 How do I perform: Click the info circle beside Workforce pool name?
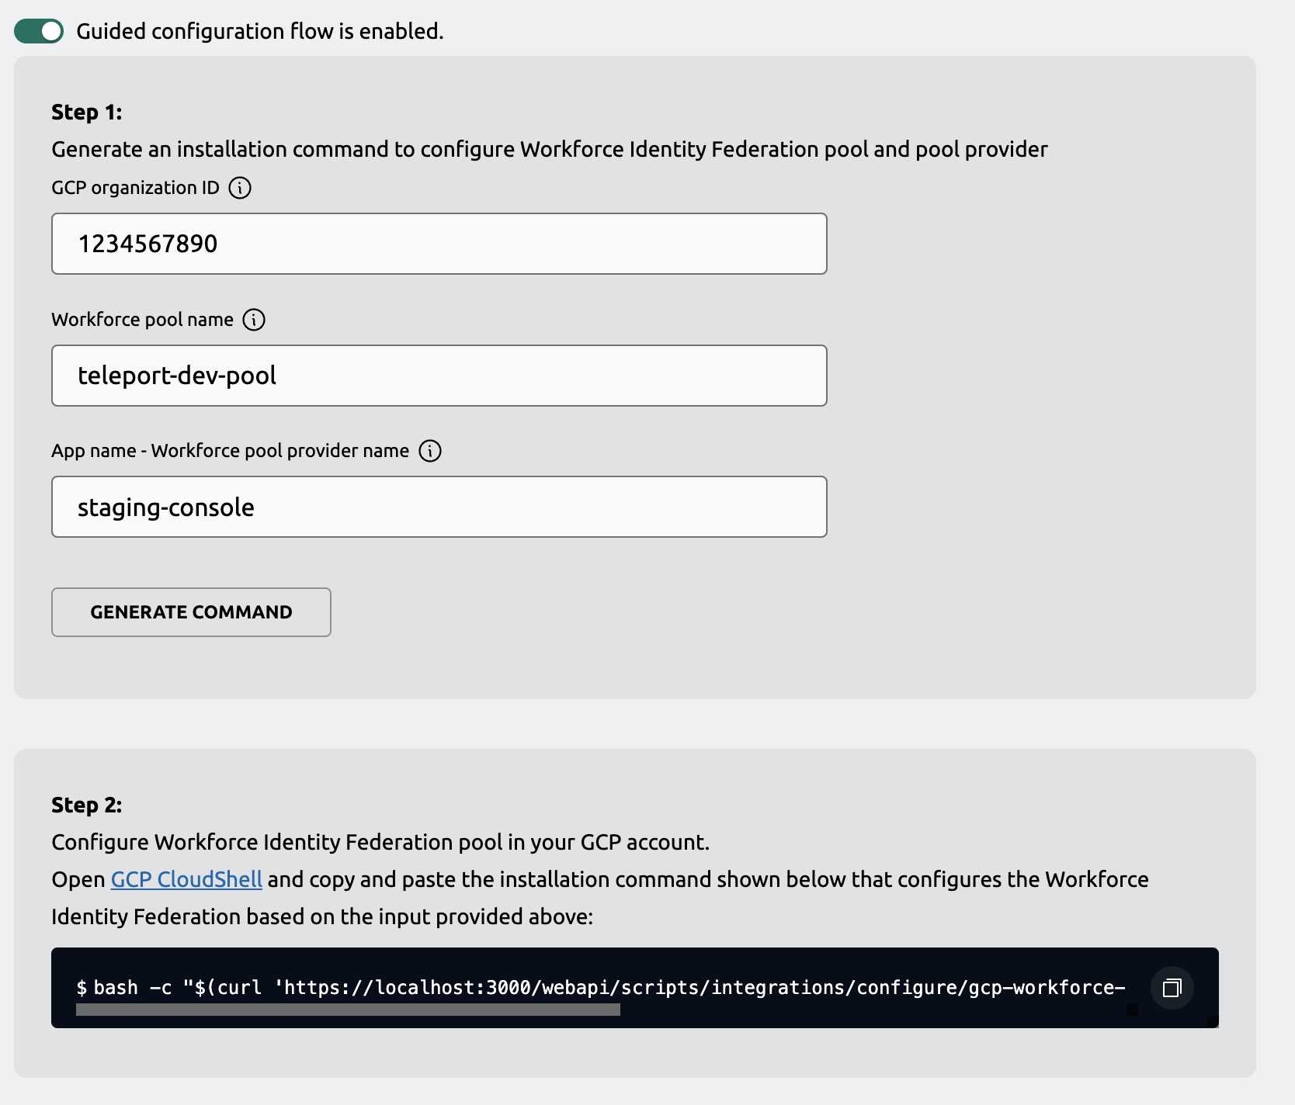click(x=255, y=319)
